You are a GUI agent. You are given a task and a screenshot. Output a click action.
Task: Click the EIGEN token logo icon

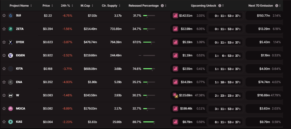point(11,55)
